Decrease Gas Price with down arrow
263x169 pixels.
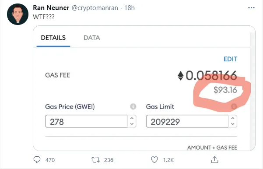pos(132,124)
